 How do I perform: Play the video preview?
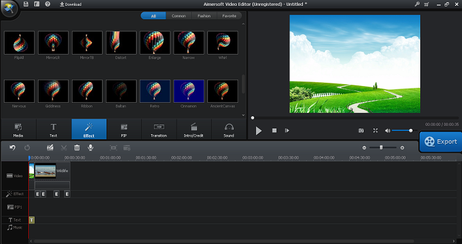(259, 130)
